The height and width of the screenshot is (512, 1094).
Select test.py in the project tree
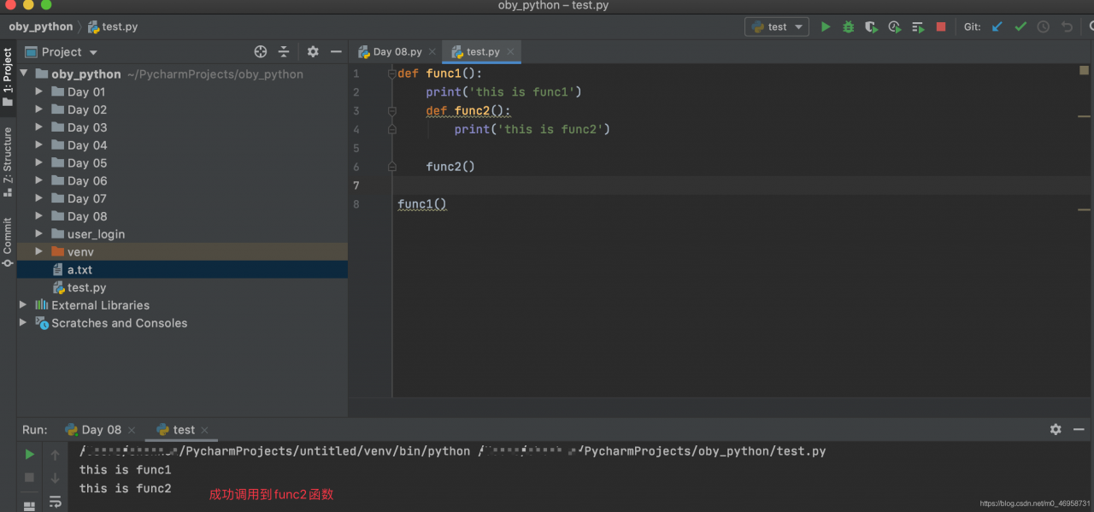(86, 288)
